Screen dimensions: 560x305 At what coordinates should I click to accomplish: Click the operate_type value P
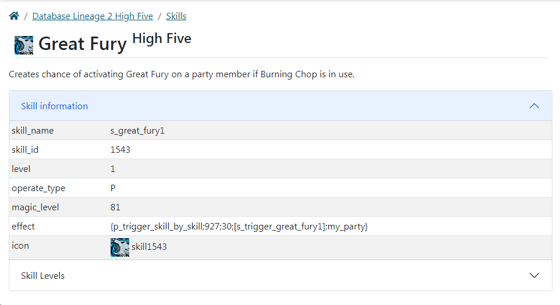(113, 188)
